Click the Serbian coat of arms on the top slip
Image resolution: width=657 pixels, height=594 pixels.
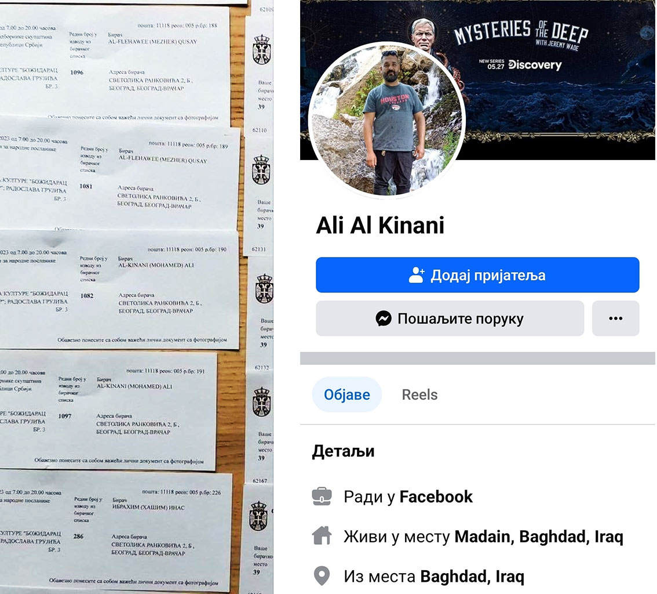[x=261, y=49]
